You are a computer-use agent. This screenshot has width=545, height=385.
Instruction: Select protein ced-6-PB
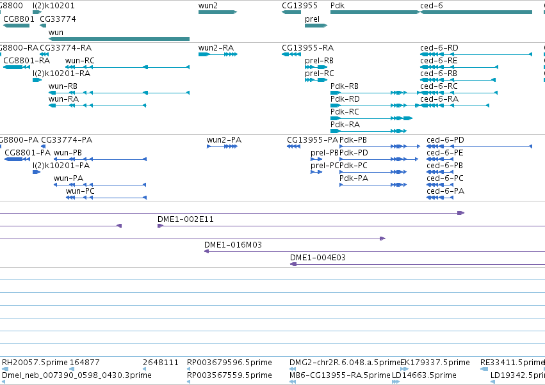pos(445,166)
